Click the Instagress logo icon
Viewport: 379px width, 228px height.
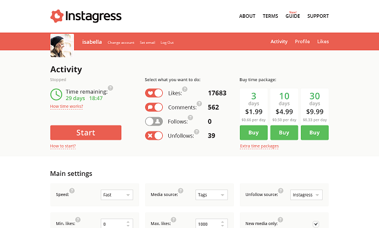(x=57, y=16)
